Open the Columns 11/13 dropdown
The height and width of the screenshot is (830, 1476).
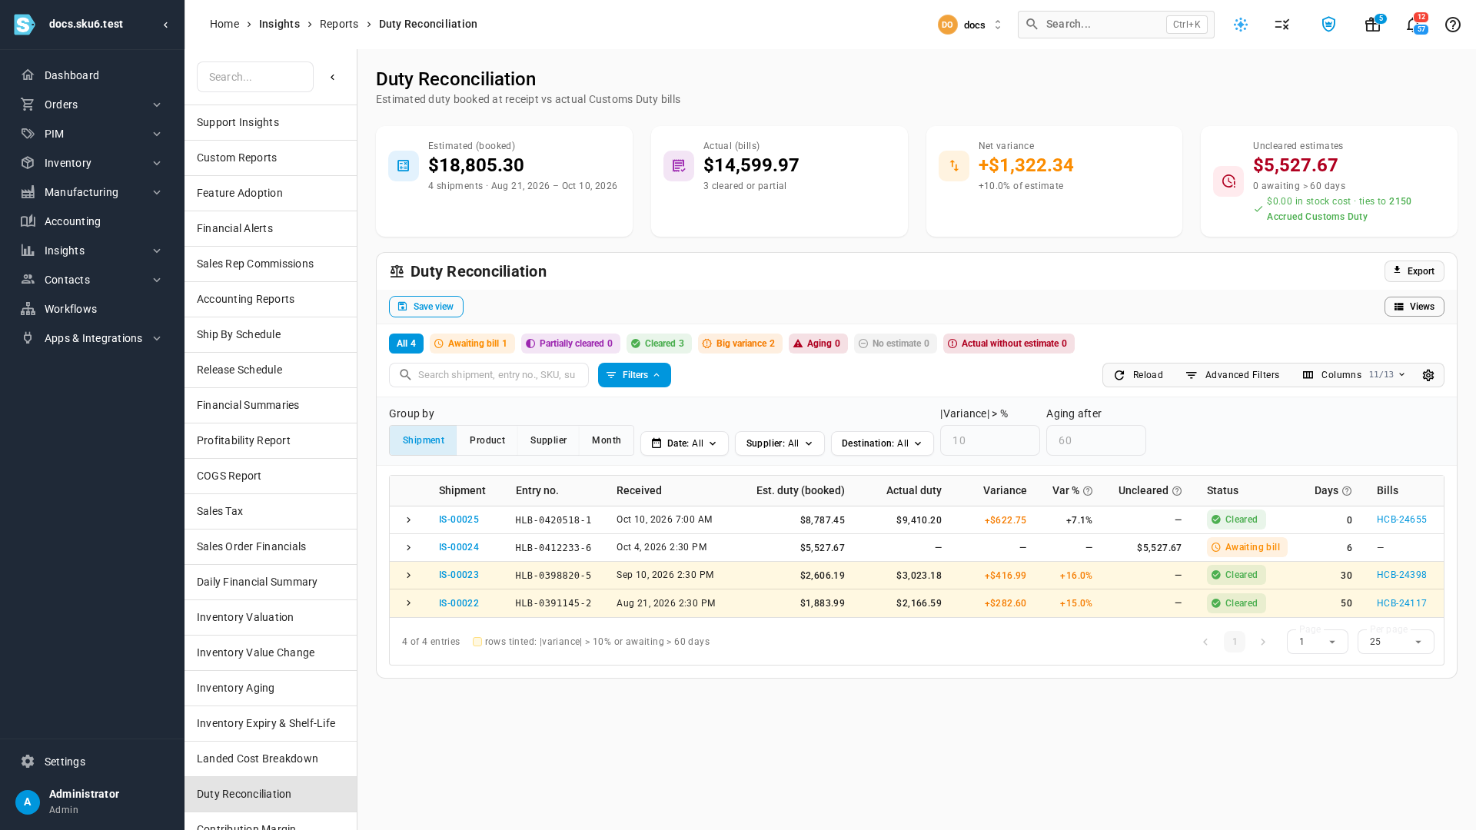pos(1354,375)
